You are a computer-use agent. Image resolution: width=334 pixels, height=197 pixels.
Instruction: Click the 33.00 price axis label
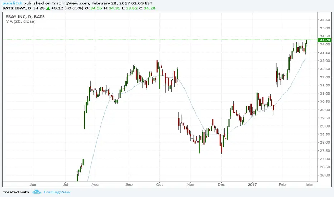click(325, 61)
